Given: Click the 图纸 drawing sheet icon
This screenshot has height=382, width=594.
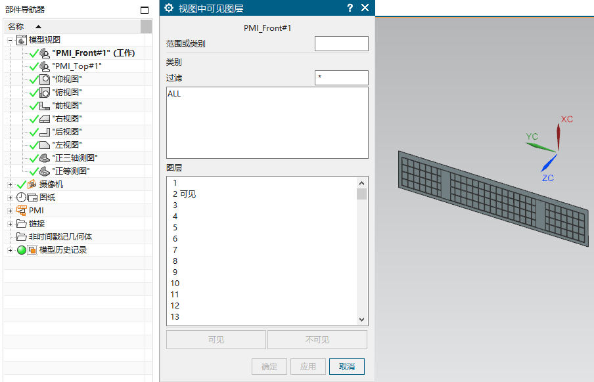Looking at the screenshot, I should (32, 198).
